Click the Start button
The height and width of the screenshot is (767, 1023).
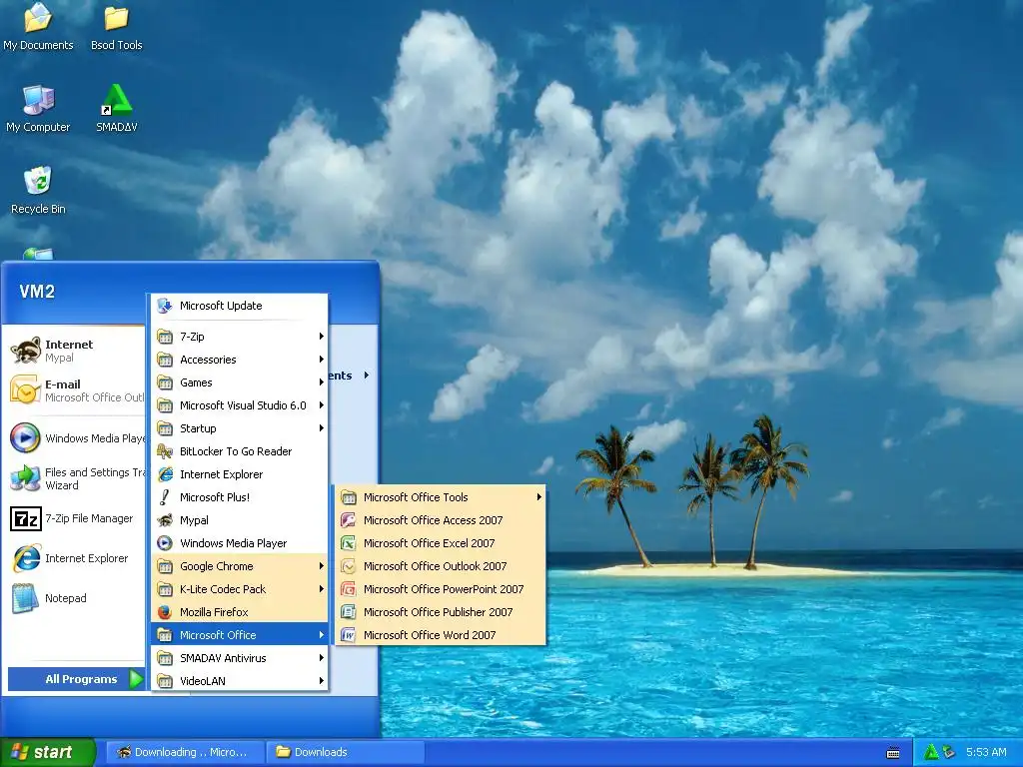47,753
